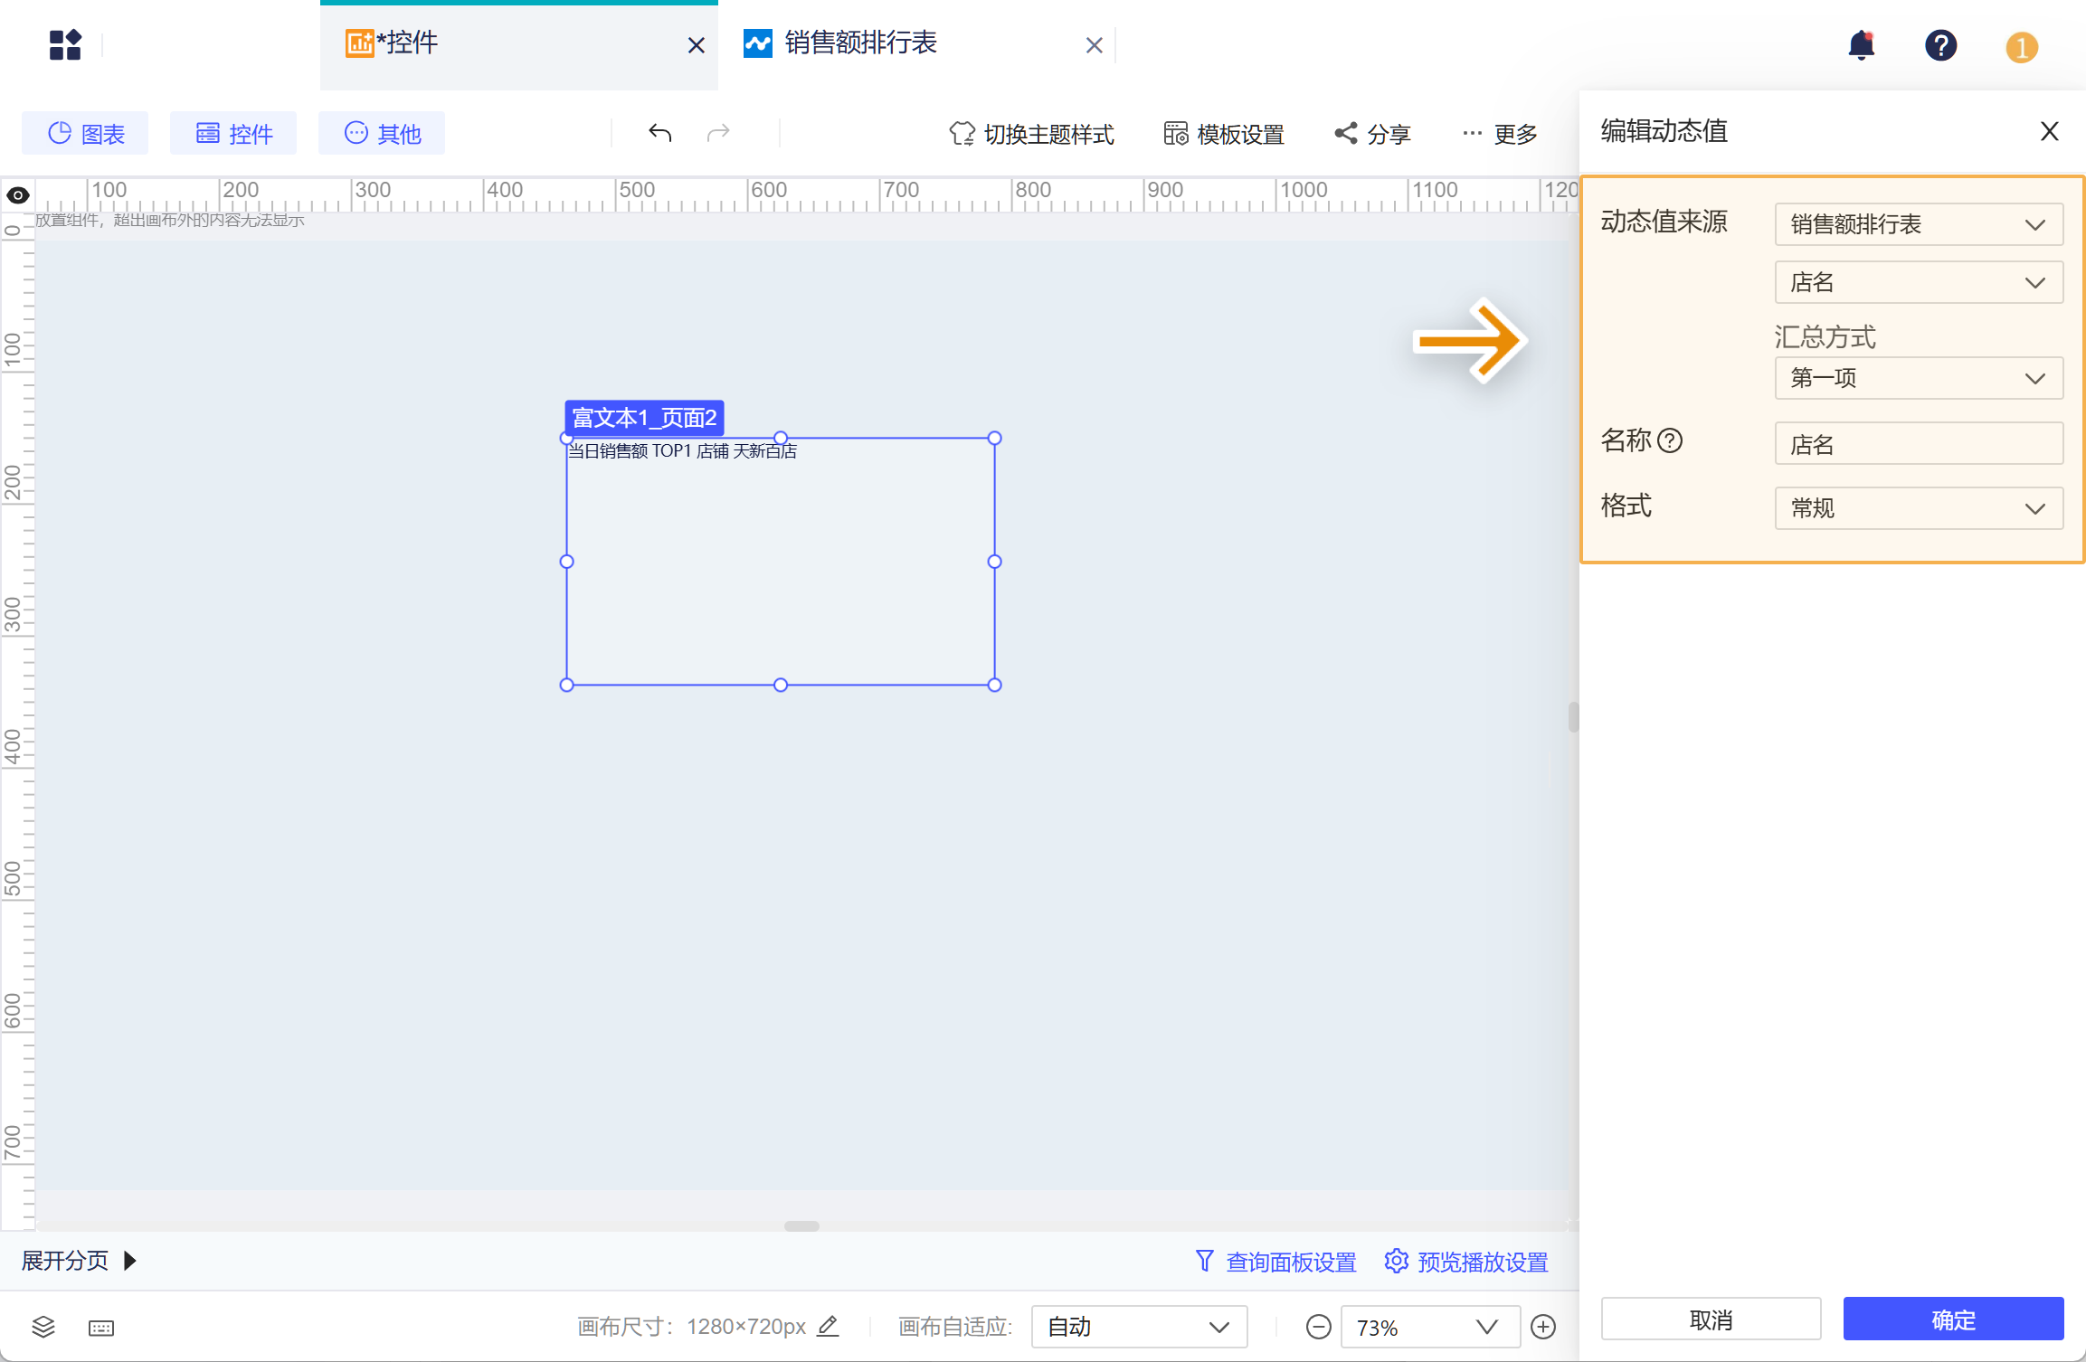The width and height of the screenshot is (2086, 1362).
Task: Click the layers icon in bottom-left corner
Action: tap(43, 1327)
